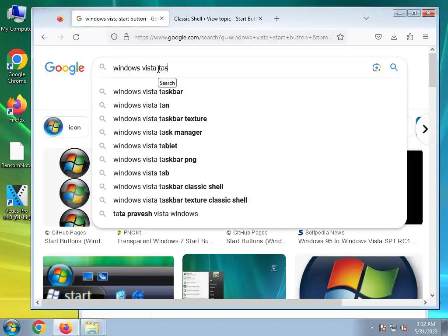Launch Google Chrome from the taskbar
The image size is (448, 336).
(39, 327)
